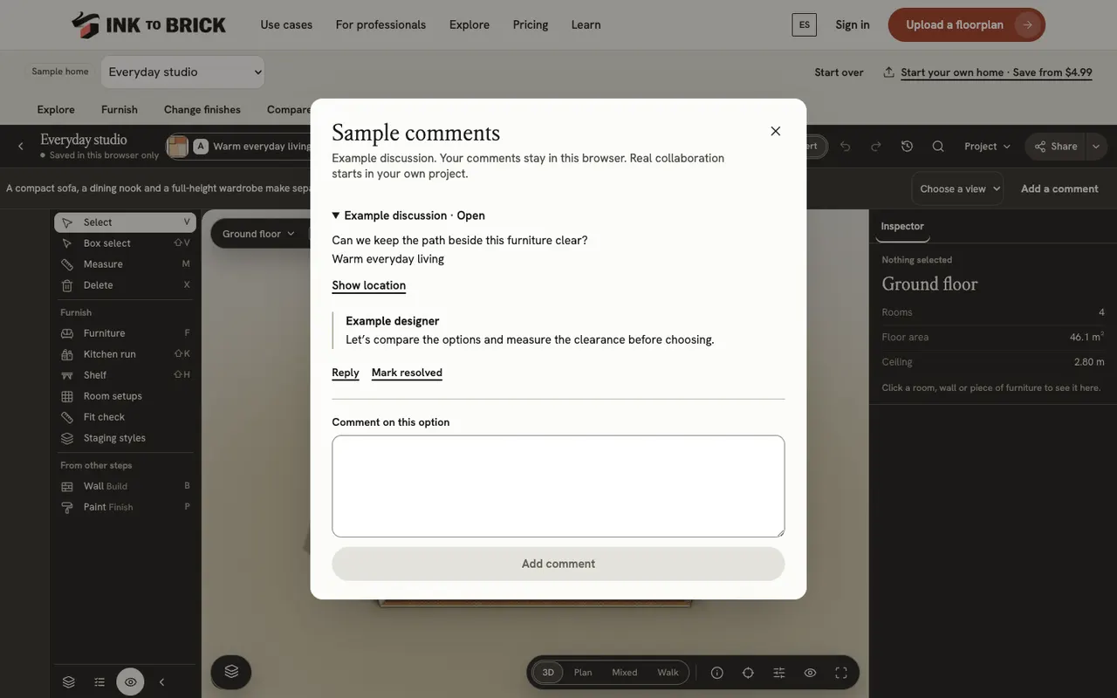The height and width of the screenshot is (698, 1117).
Task: Collapse the Example discussion disclosure triangle
Action: click(x=336, y=216)
